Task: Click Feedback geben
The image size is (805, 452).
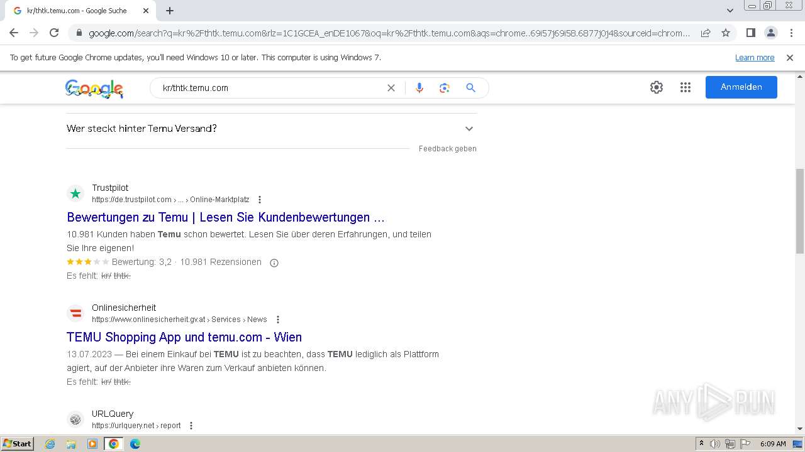Action: click(x=448, y=149)
